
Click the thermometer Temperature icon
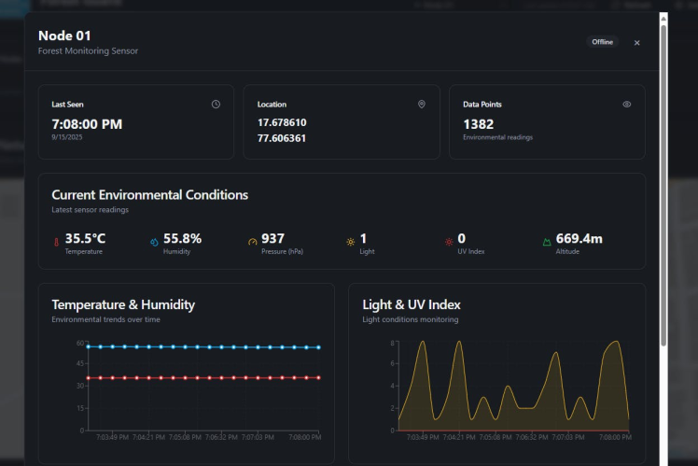pyautogui.click(x=56, y=242)
